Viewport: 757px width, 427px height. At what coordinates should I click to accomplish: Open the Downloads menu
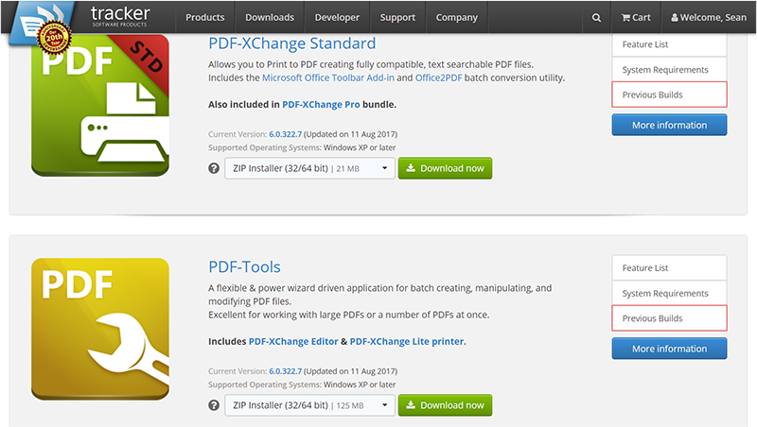(x=270, y=17)
